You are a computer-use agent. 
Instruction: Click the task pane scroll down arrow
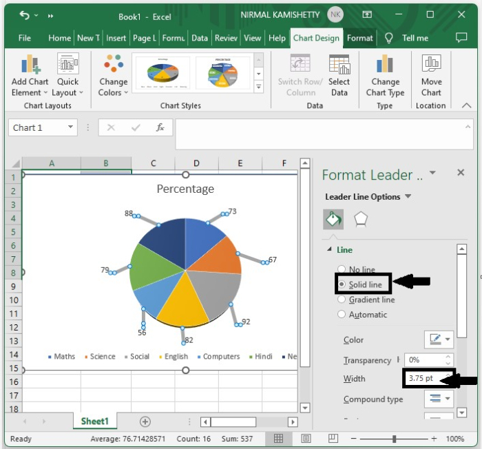coord(462,412)
